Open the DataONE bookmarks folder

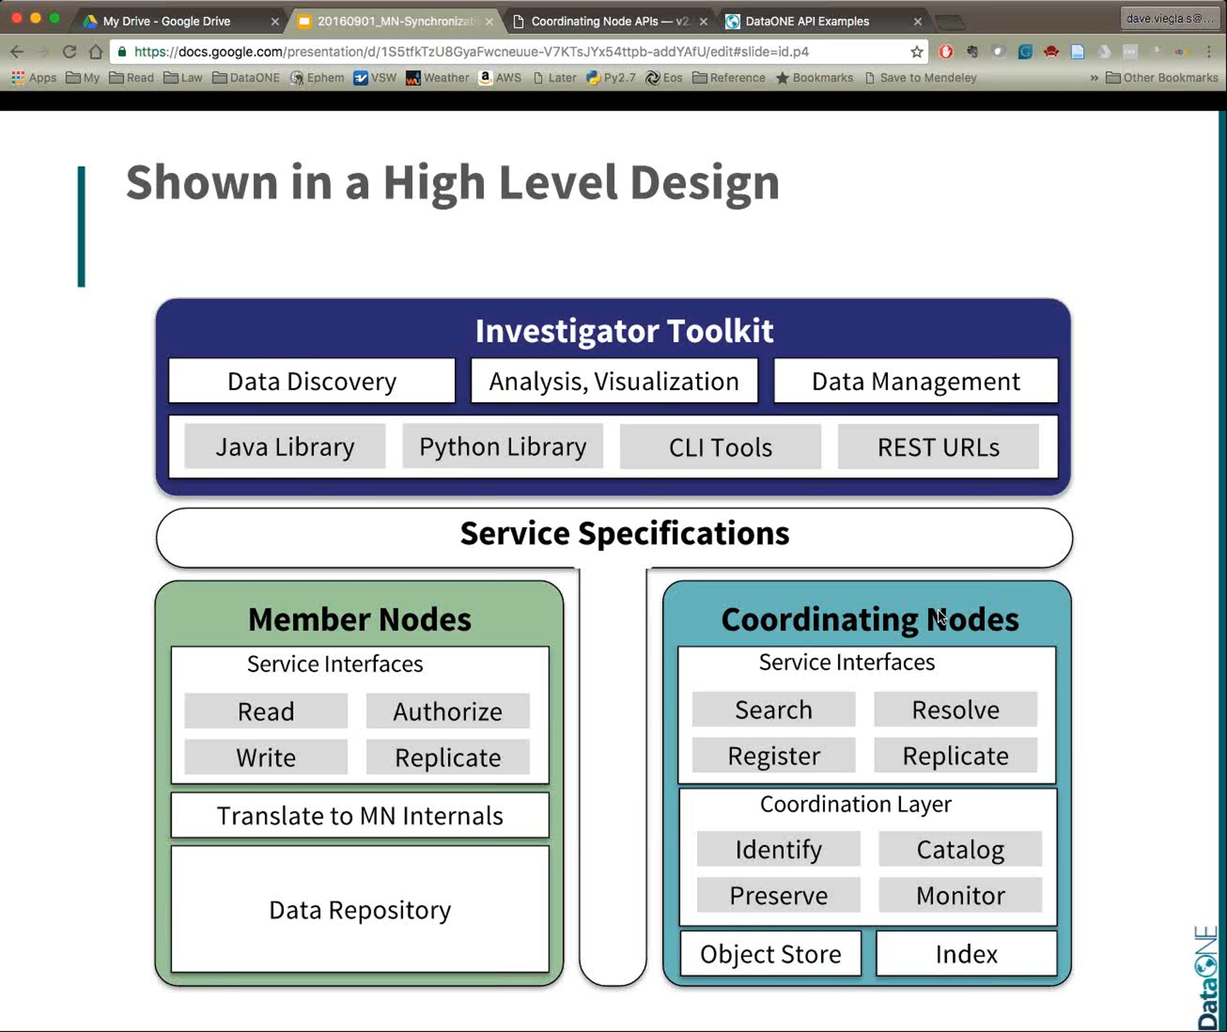(x=246, y=77)
